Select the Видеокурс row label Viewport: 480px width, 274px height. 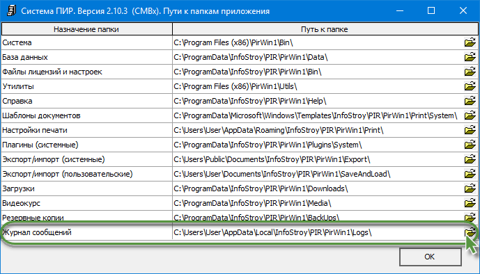pos(21,203)
